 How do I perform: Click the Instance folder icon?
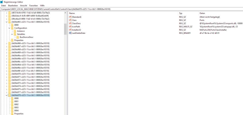coord(15,31)
